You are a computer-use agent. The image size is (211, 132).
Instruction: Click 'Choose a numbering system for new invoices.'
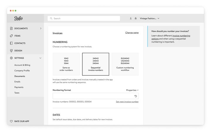(72, 47)
